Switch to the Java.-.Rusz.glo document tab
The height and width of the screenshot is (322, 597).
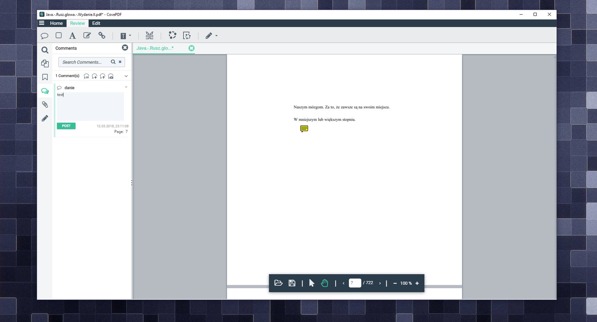point(155,48)
